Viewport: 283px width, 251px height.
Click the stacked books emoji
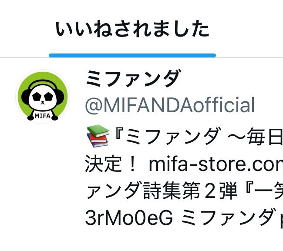[x=98, y=136]
